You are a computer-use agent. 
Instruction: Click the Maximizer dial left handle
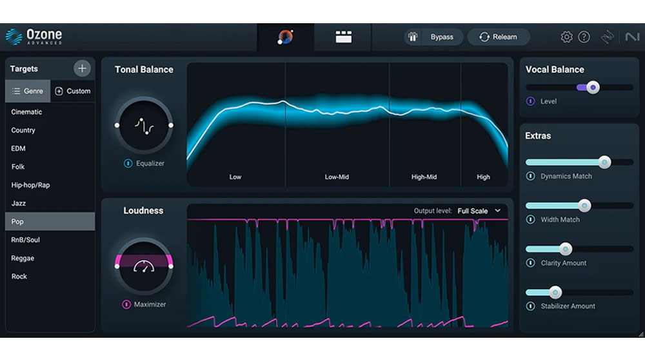click(117, 266)
